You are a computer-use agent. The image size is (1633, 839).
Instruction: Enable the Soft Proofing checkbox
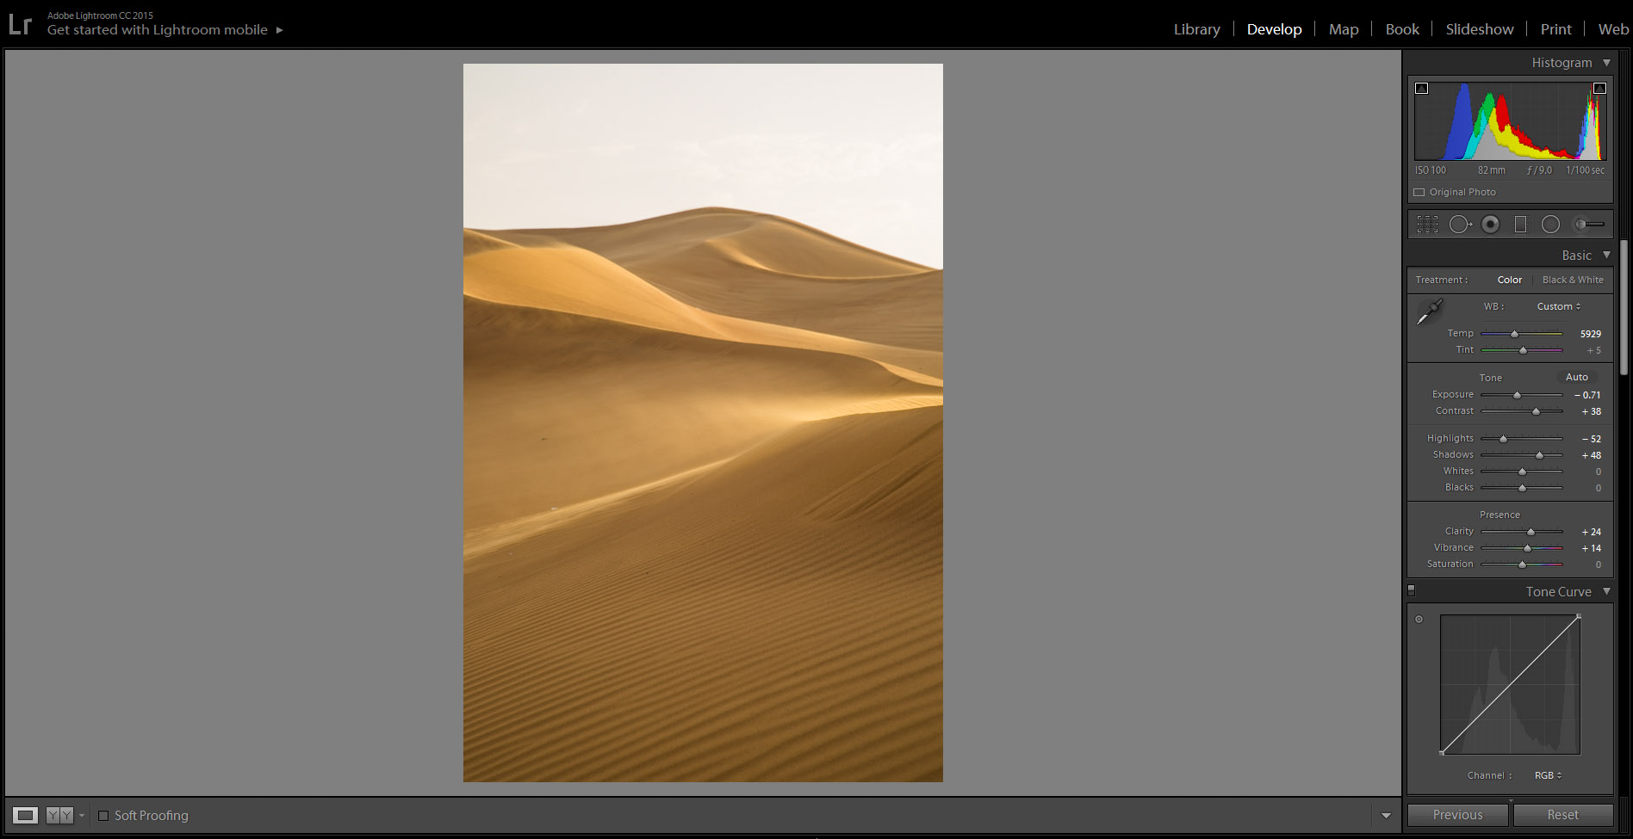[x=103, y=815]
